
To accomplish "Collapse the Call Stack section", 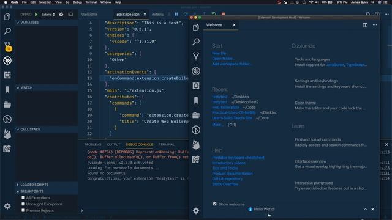I will (47, 129).
